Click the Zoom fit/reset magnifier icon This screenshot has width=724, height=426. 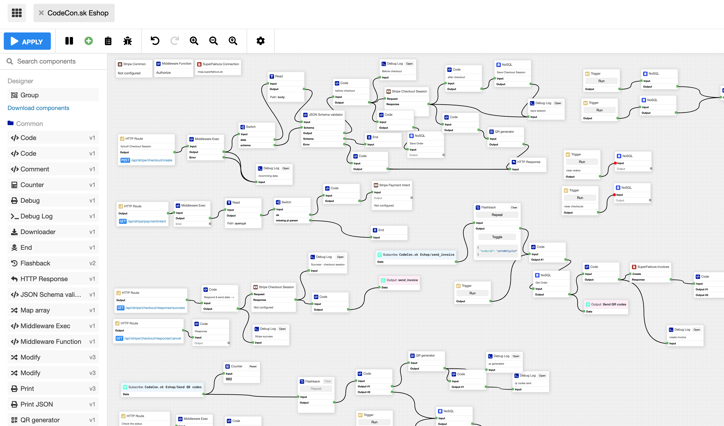[x=233, y=41]
